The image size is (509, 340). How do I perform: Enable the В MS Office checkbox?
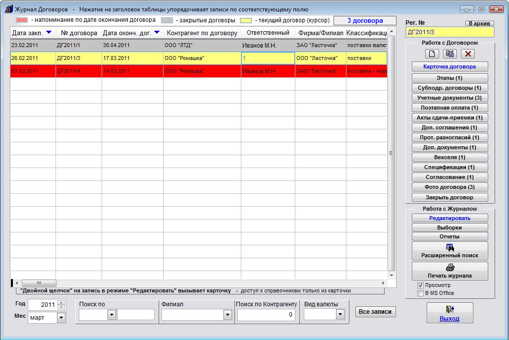(420, 293)
